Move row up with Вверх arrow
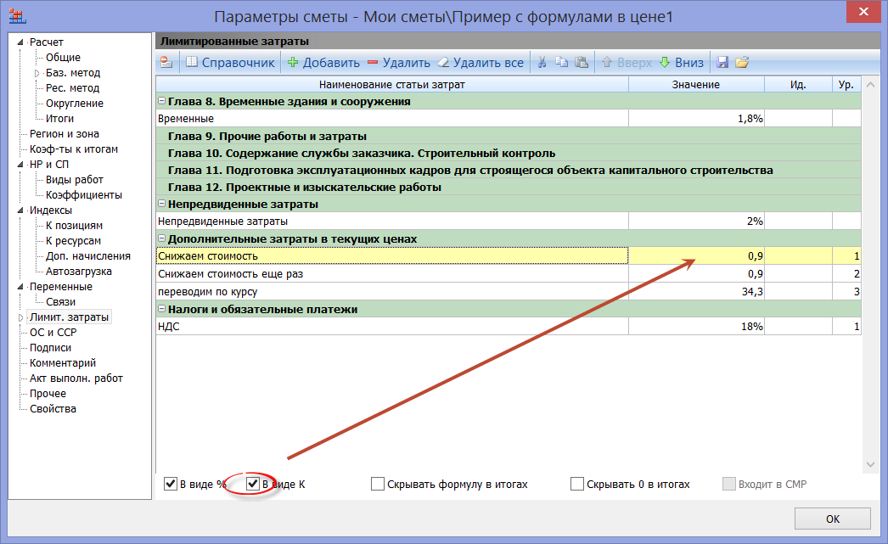Screen dimensions: 888x544 [x=627, y=62]
